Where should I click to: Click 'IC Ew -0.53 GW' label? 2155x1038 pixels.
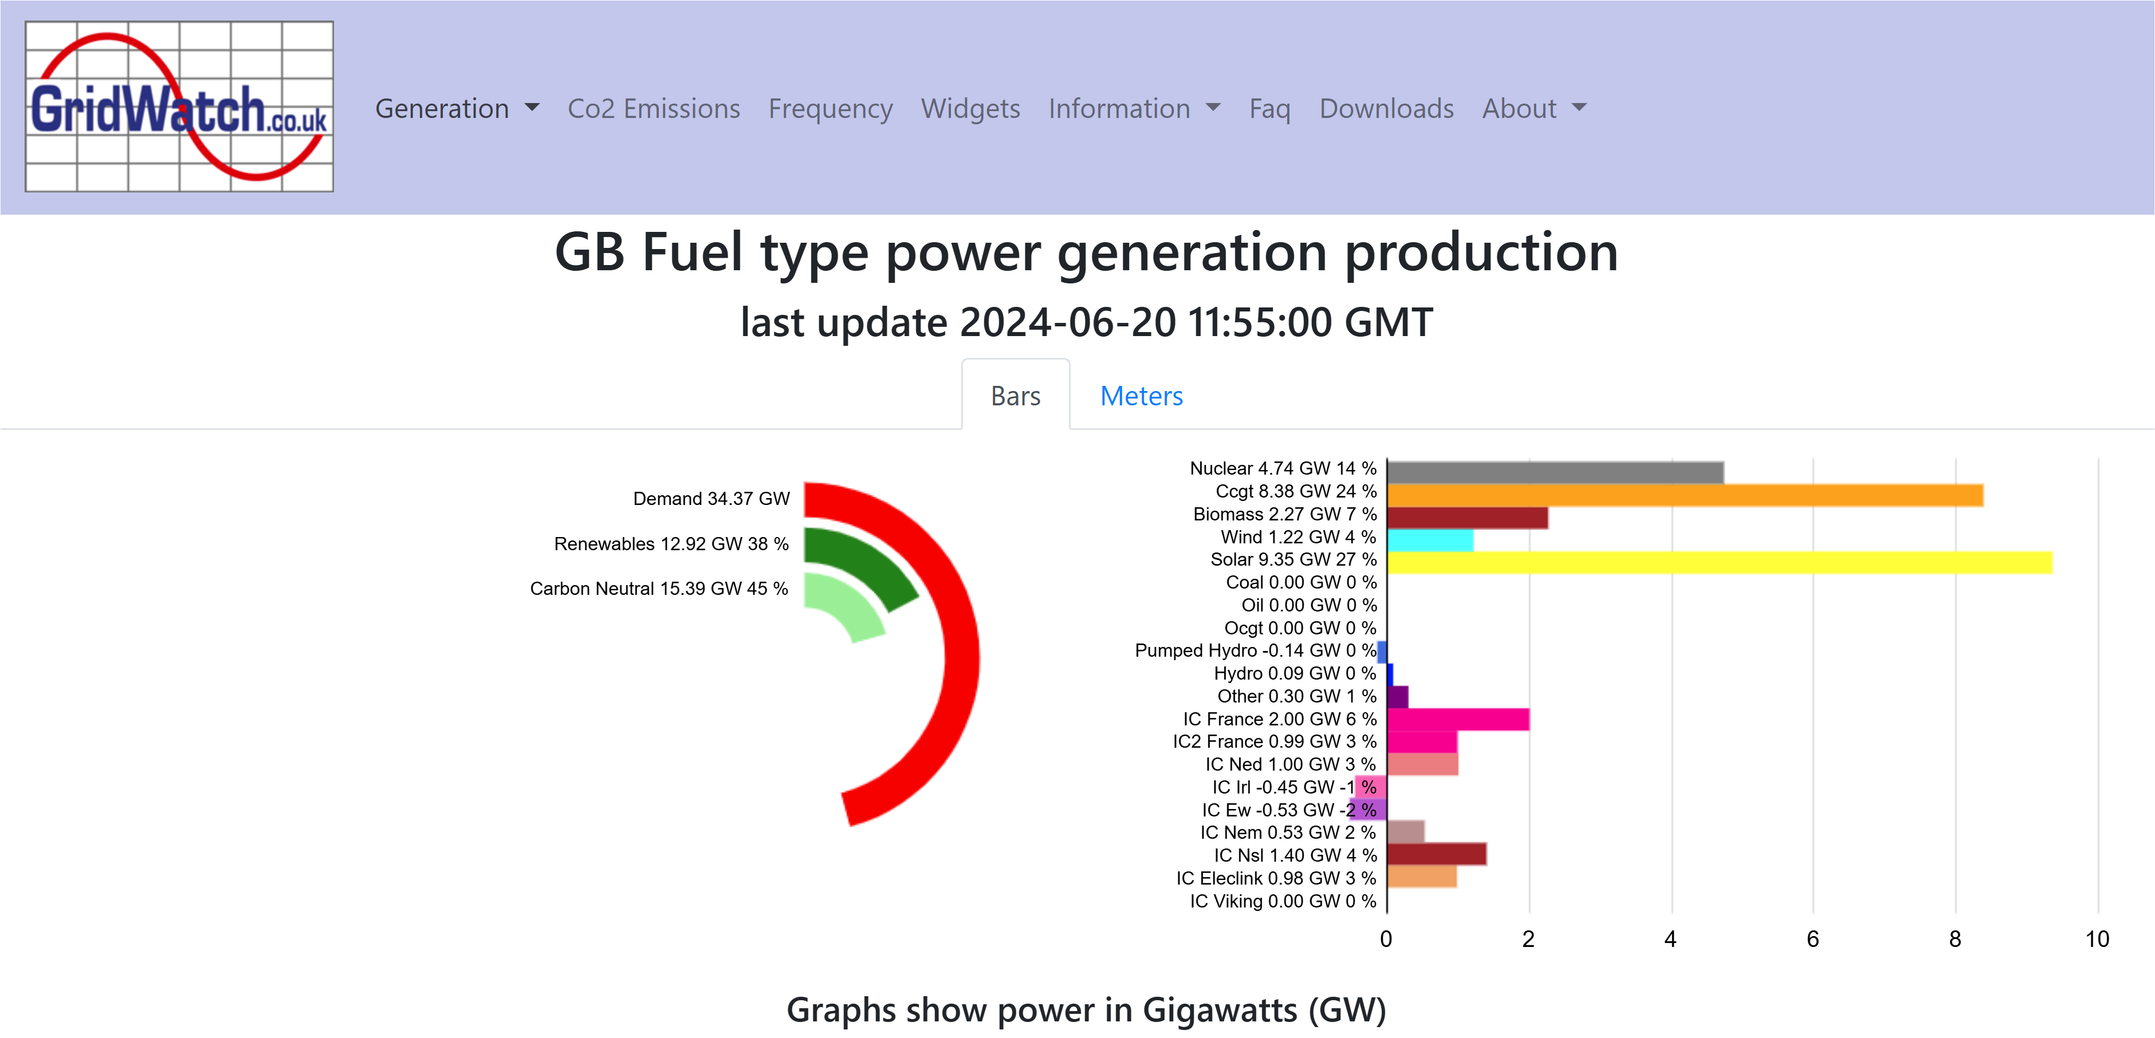point(1268,810)
